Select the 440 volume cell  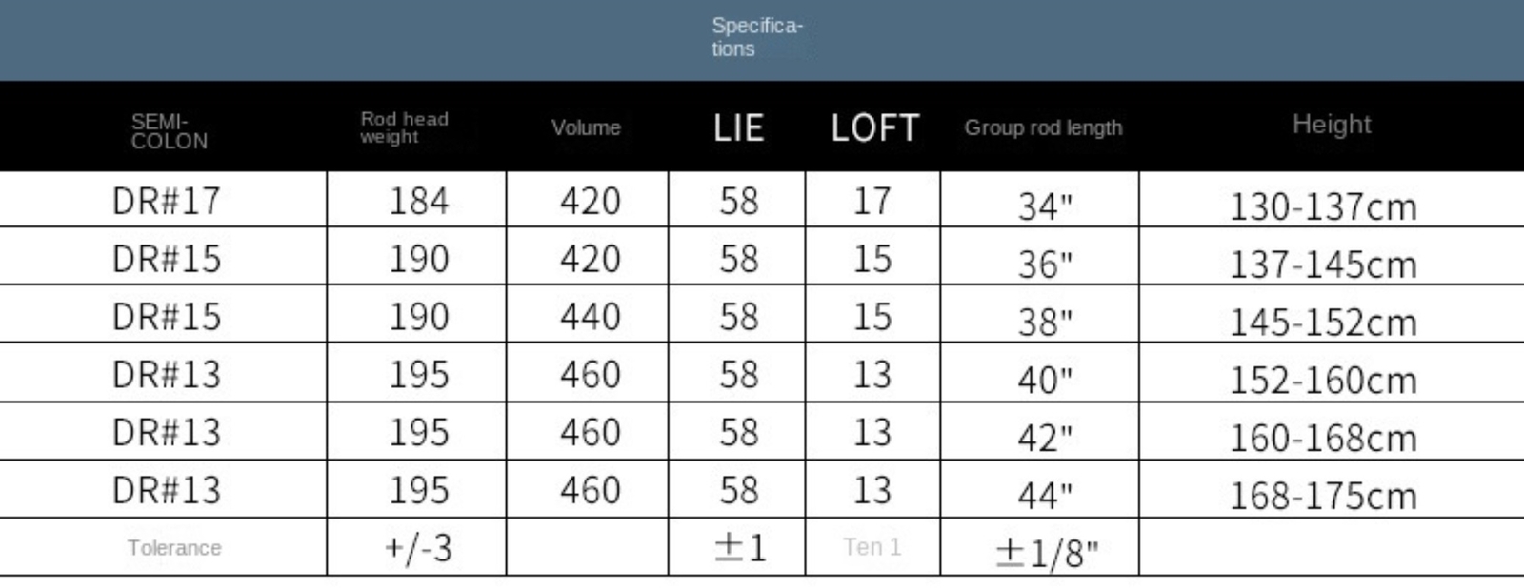point(590,316)
